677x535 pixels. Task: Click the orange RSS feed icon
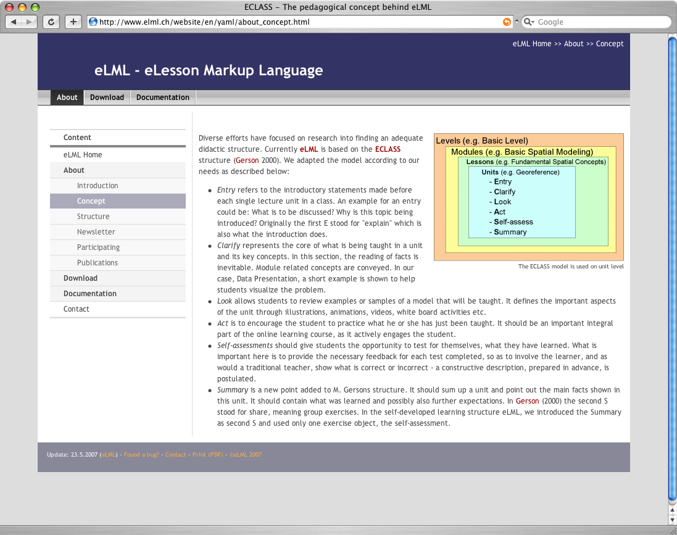[x=507, y=22]
